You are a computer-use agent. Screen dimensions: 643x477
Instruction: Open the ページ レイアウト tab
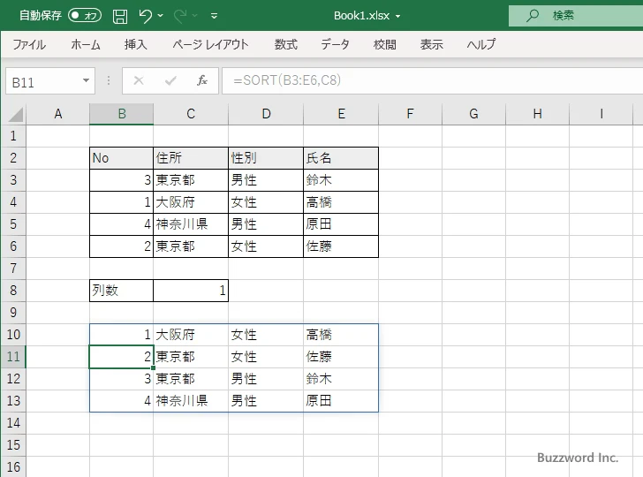210,44
